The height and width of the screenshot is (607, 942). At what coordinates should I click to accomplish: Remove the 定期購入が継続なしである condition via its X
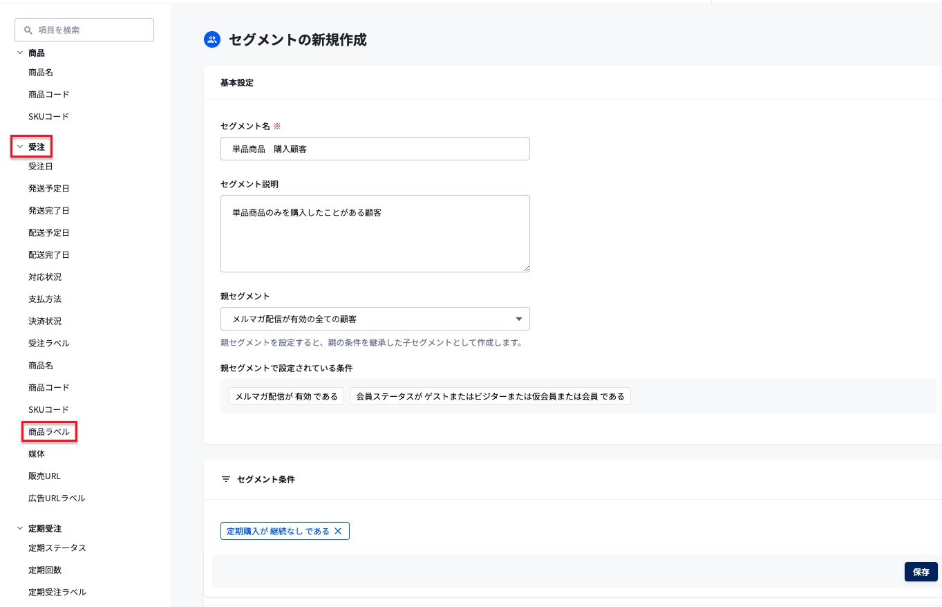click(338, 531)
